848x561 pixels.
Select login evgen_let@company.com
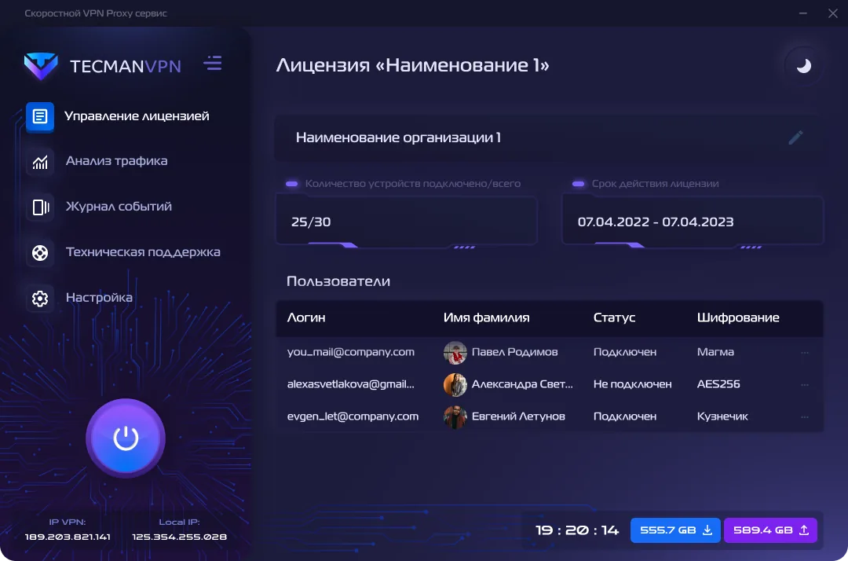point(353,416)
